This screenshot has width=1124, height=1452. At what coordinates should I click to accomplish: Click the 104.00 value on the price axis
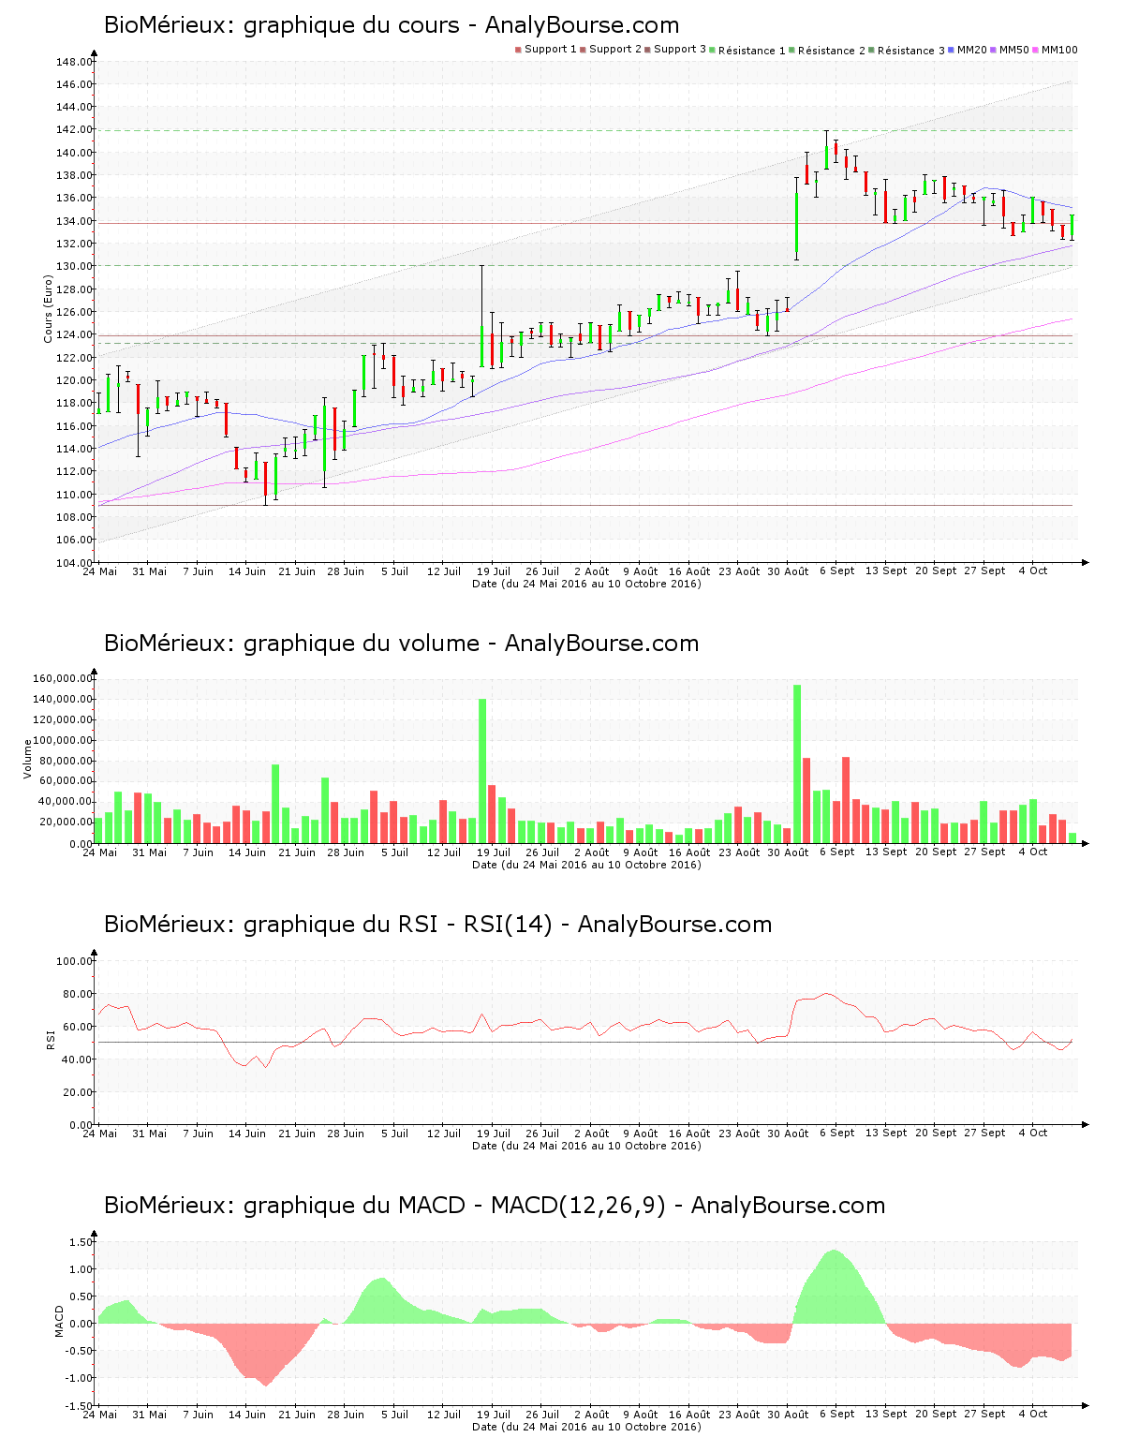pos(74,562)
